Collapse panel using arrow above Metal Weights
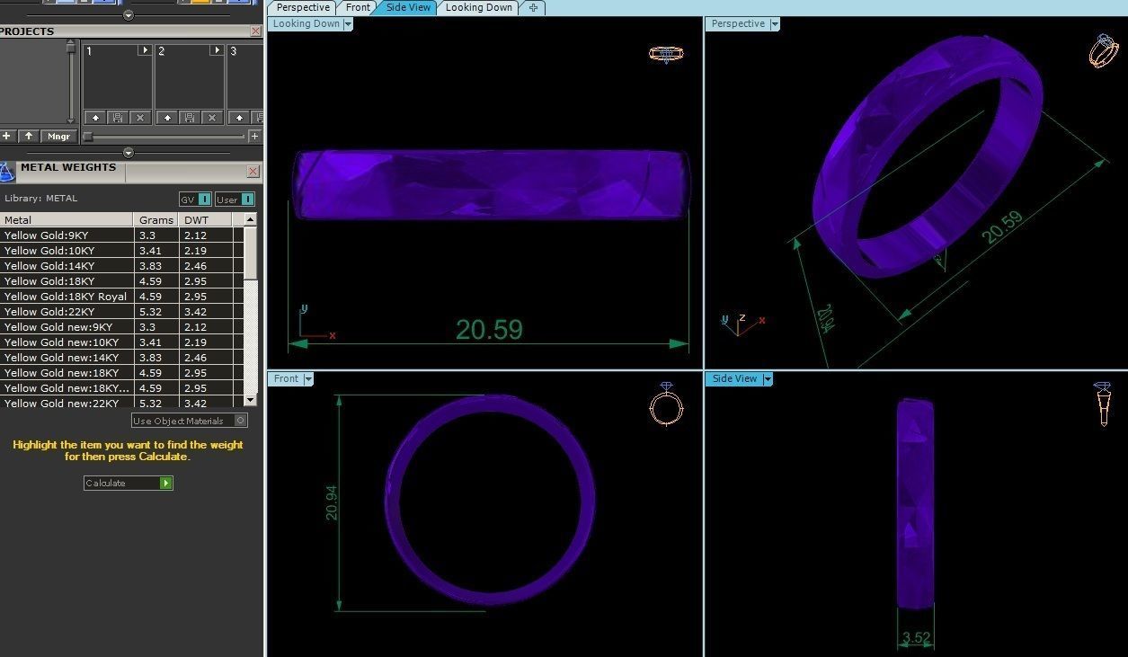 [128, 153]
